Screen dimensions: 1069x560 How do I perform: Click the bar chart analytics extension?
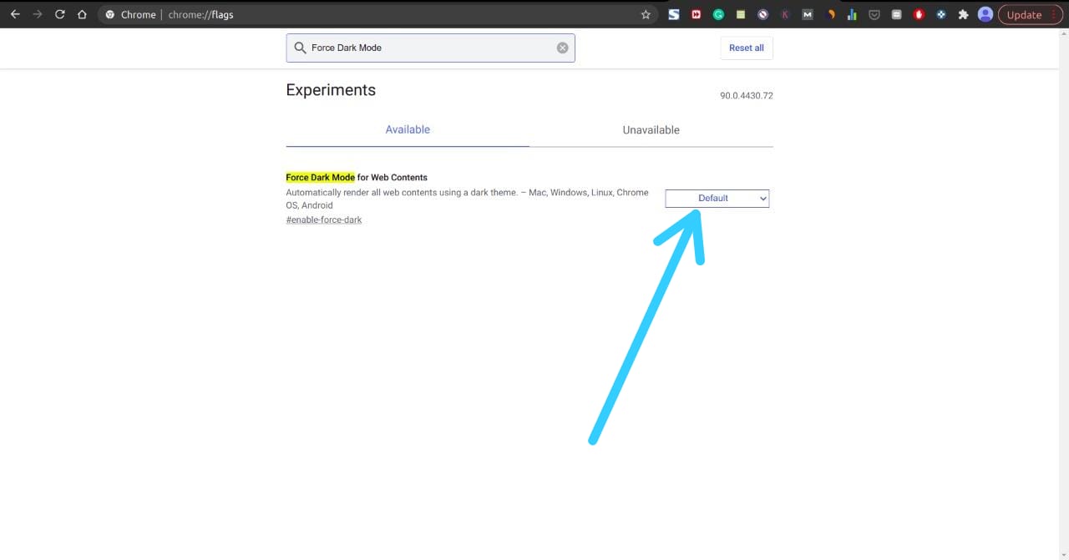851,14
